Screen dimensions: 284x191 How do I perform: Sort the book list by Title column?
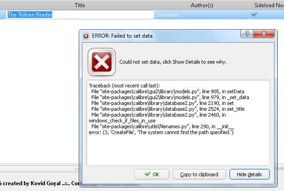pyautogui.click(x=80, y=5)
